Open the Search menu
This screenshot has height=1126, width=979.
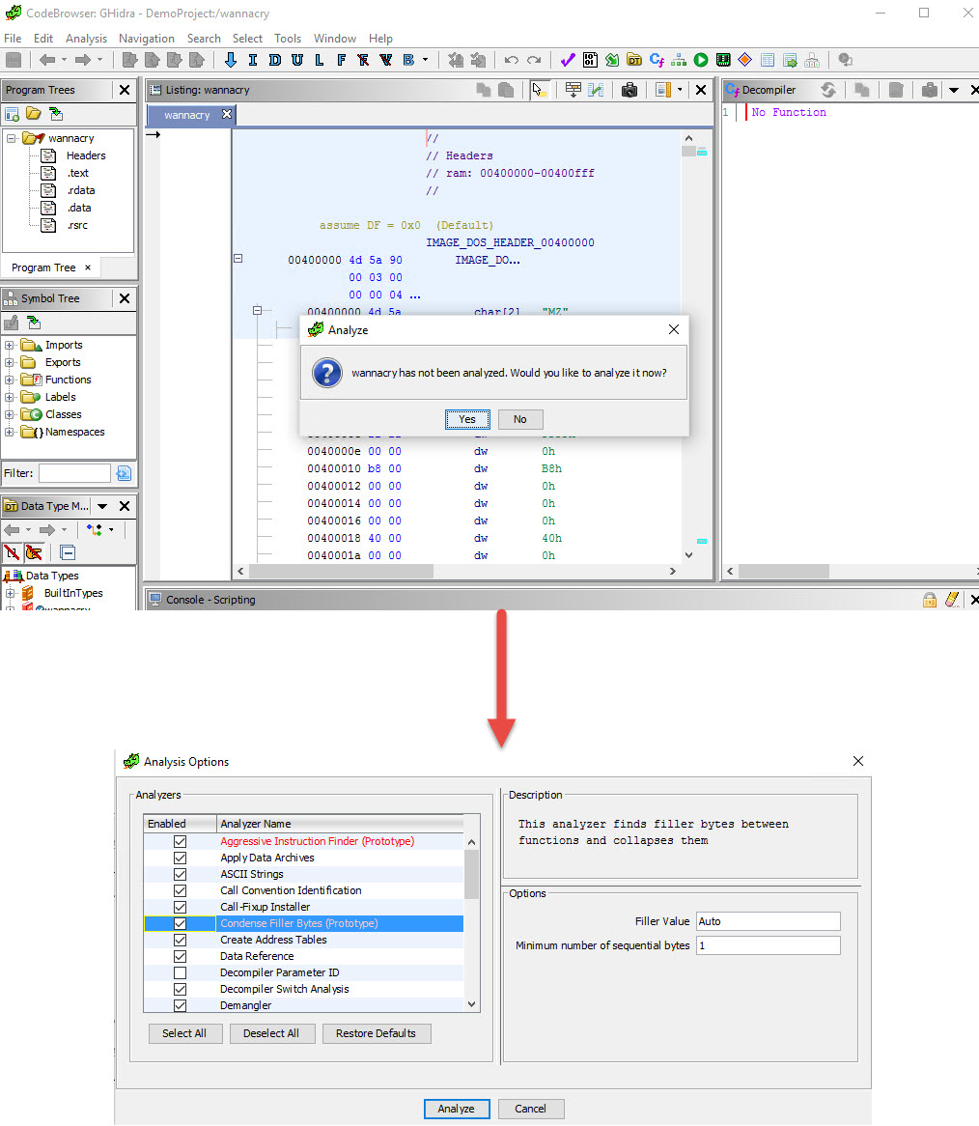point(204,38)
